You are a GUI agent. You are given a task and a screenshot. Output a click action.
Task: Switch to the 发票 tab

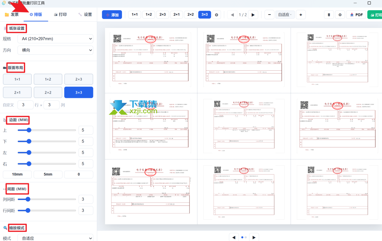coord(12,14)
